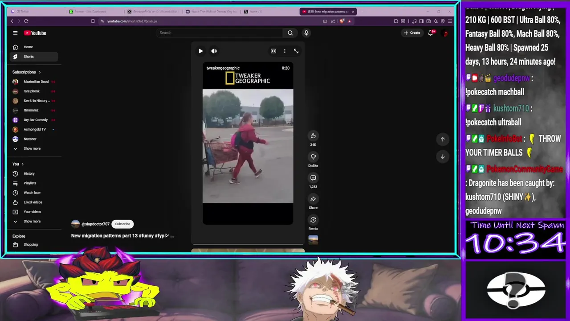This screenshot has height=321, width=570.
Task: Open the rare phonk subscription
Action: click(34, 91)
